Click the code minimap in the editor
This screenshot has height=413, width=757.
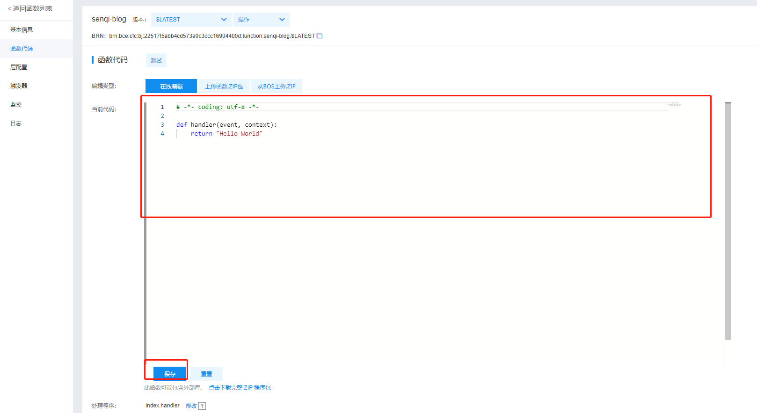point(675,104)
